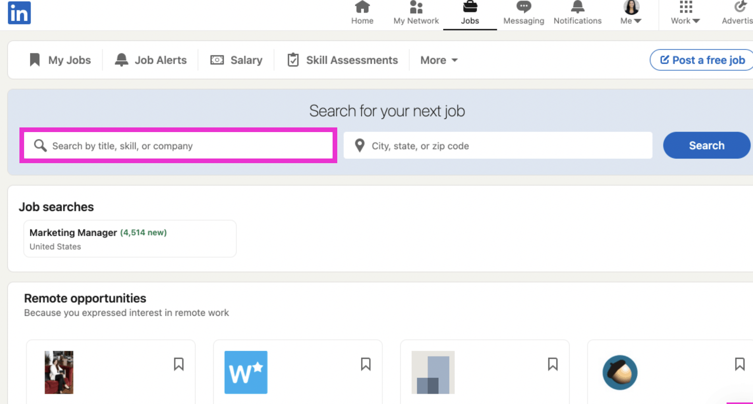The width and height of the screenshot is (753, 404).
Task: Open the Home icon
Action: point(362,7)
